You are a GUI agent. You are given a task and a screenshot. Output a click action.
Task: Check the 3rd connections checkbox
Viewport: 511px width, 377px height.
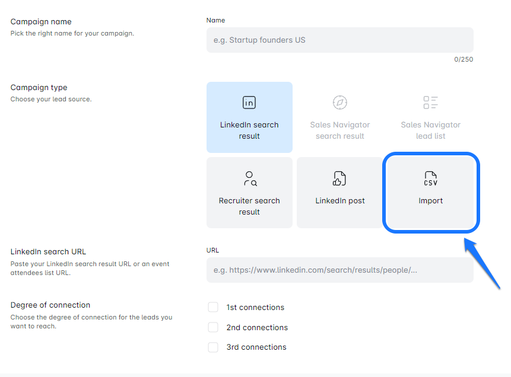point(213,347)
